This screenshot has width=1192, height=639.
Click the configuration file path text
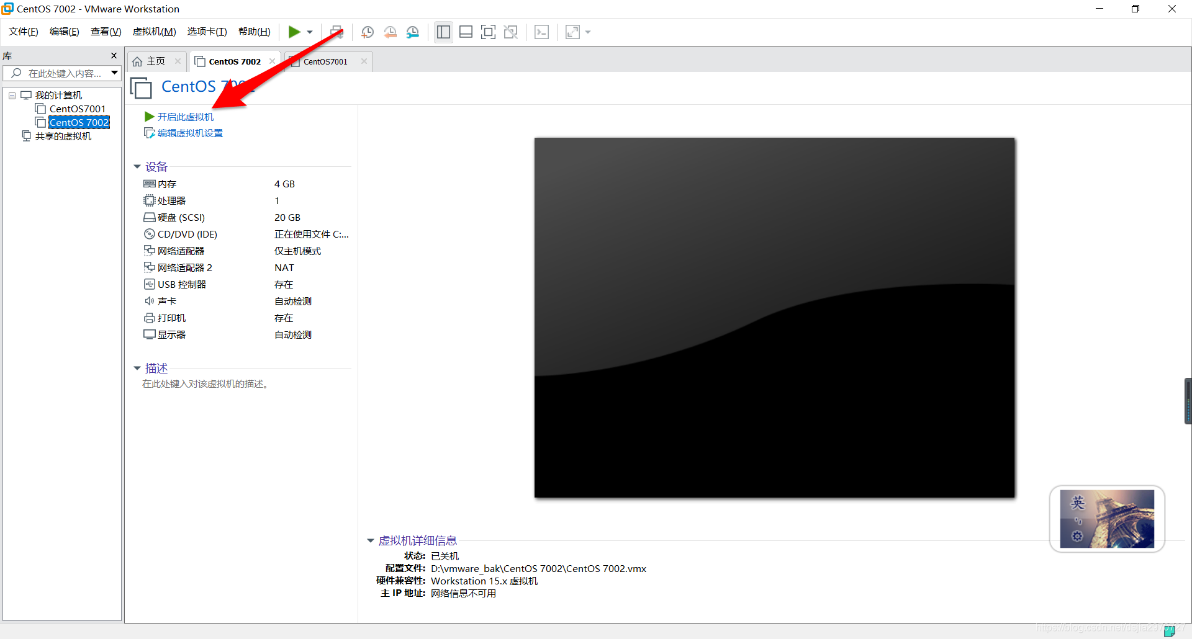[538, 569]
